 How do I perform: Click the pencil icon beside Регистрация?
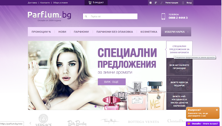[161, 3]
